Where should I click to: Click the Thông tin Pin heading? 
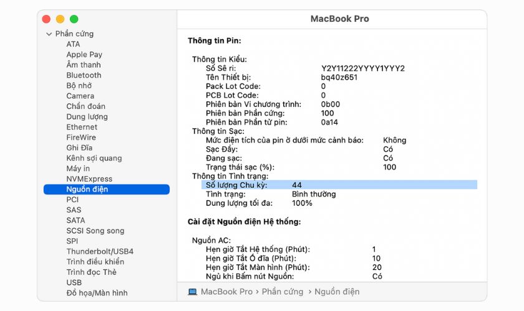click(x=214, y=40)
